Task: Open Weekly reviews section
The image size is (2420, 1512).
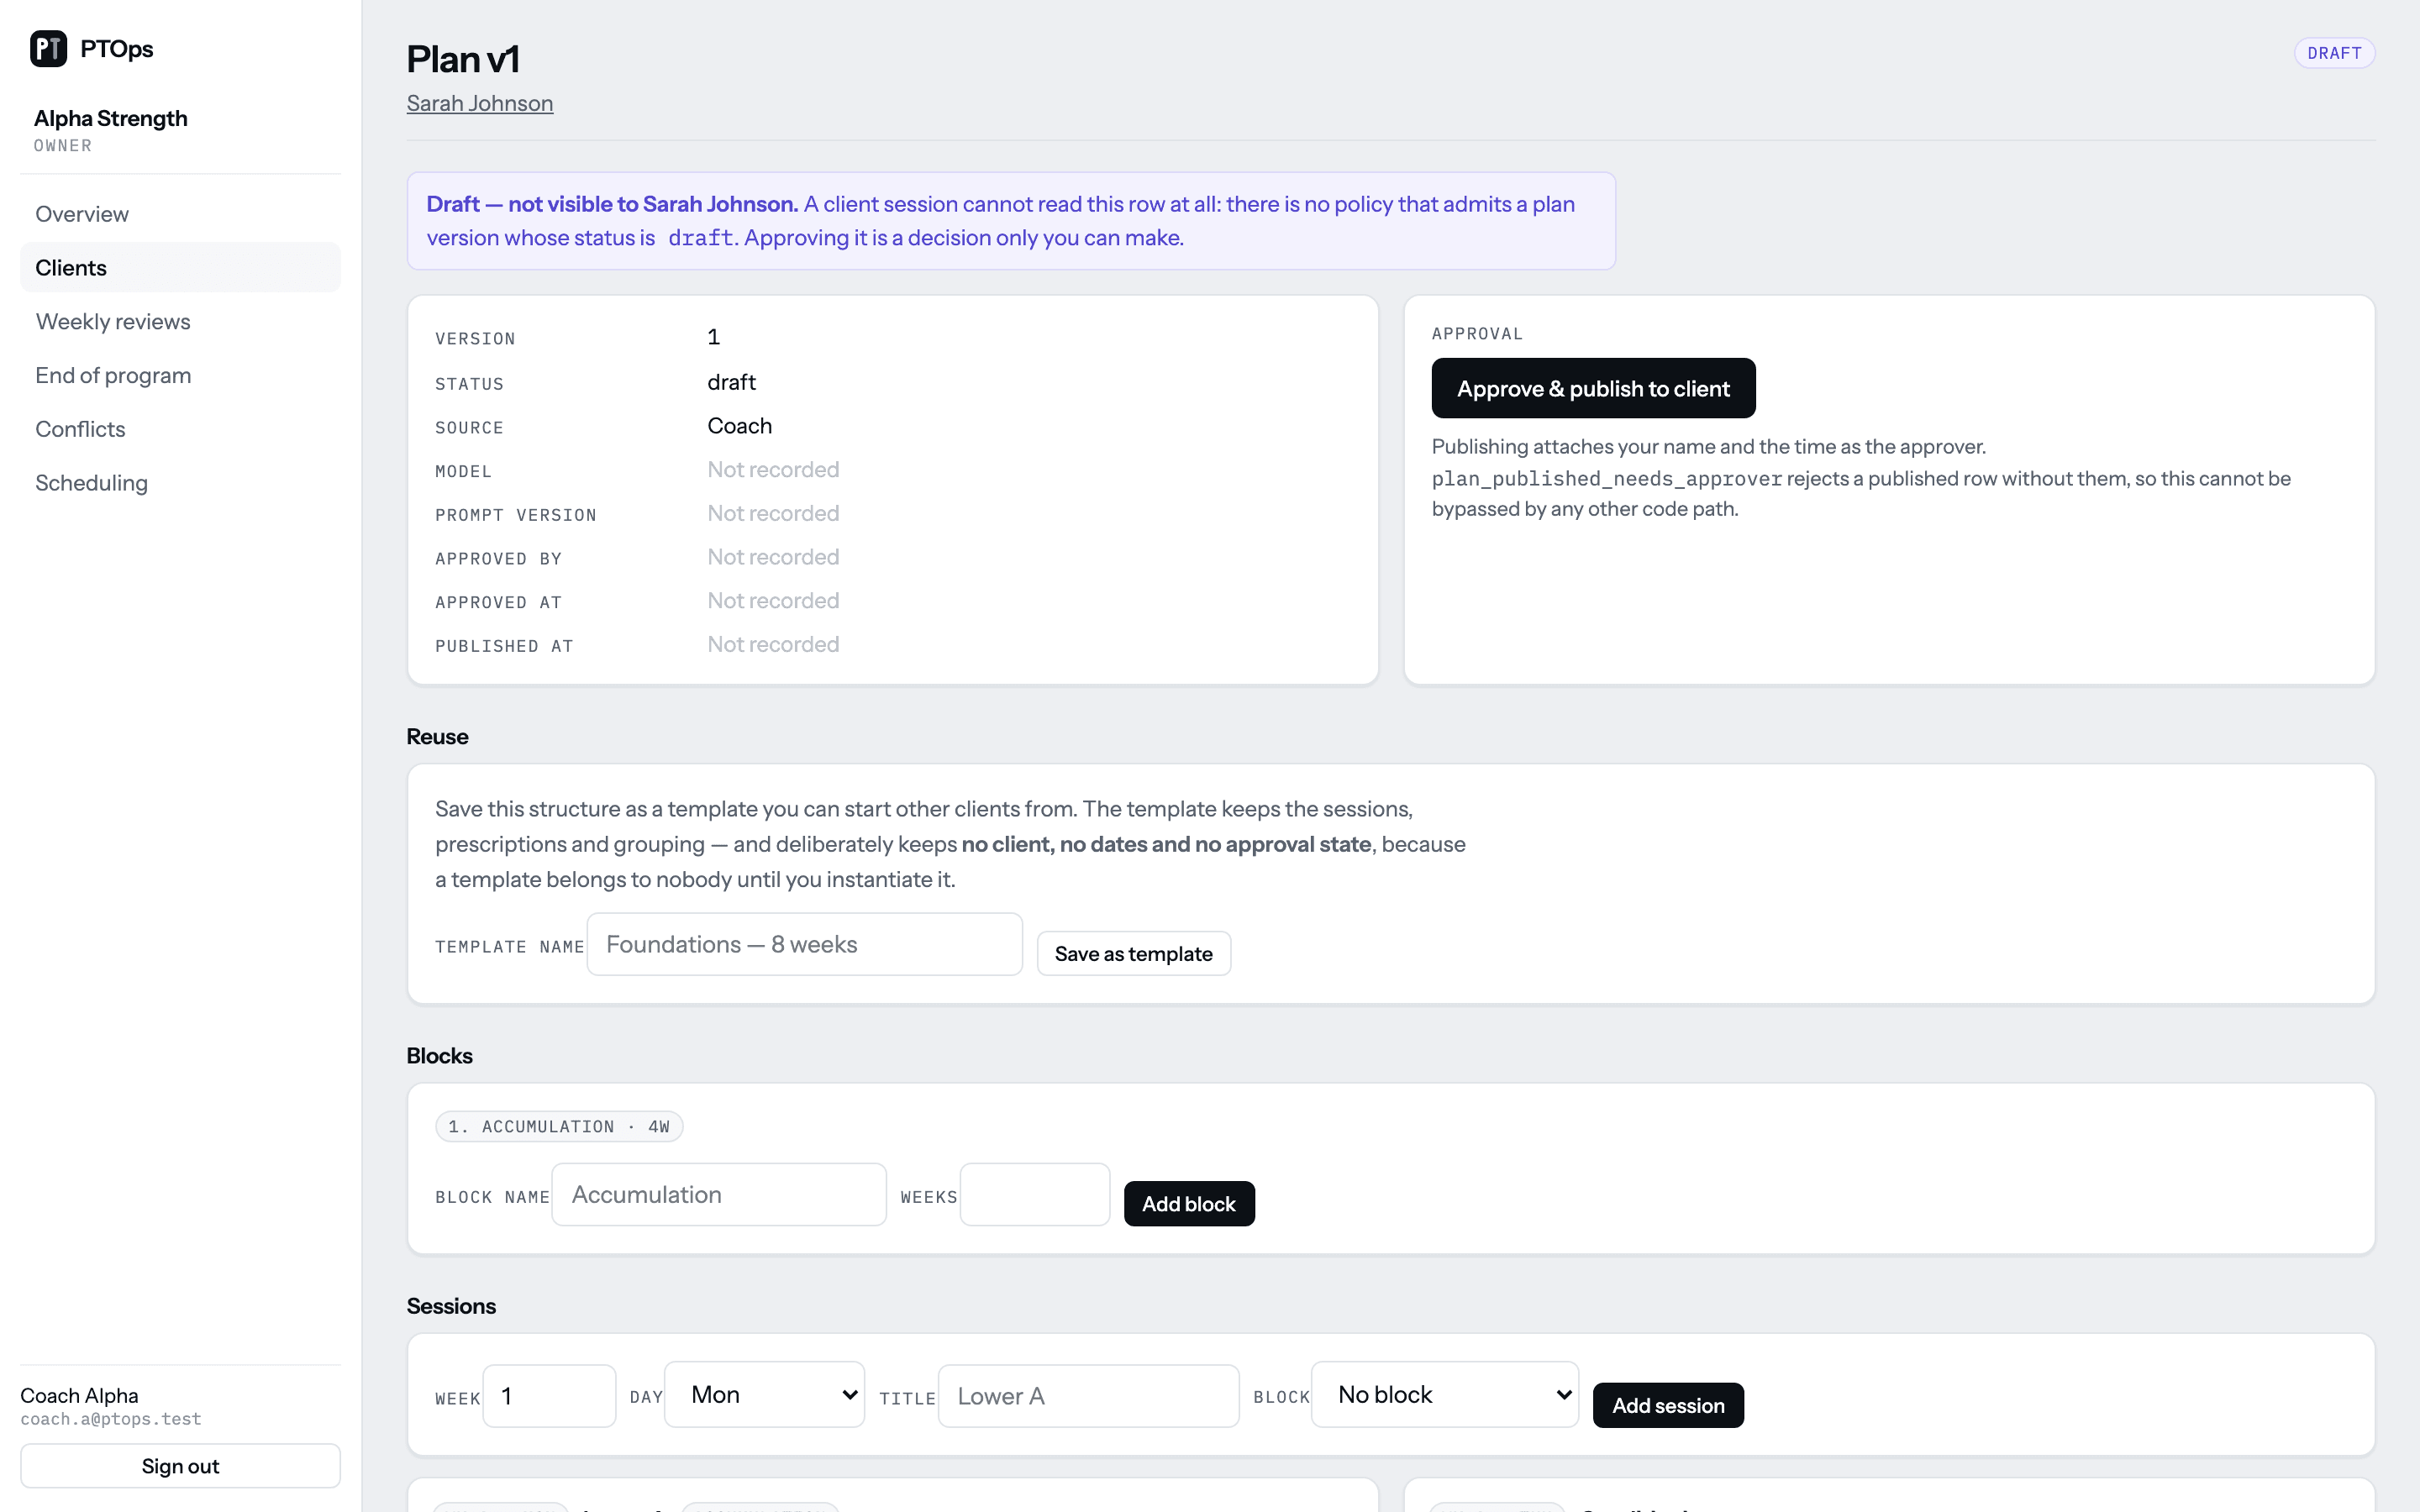Action: click(x=180, y=321)
